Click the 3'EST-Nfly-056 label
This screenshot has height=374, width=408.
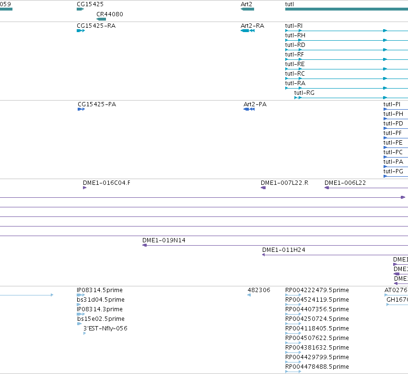105,329
